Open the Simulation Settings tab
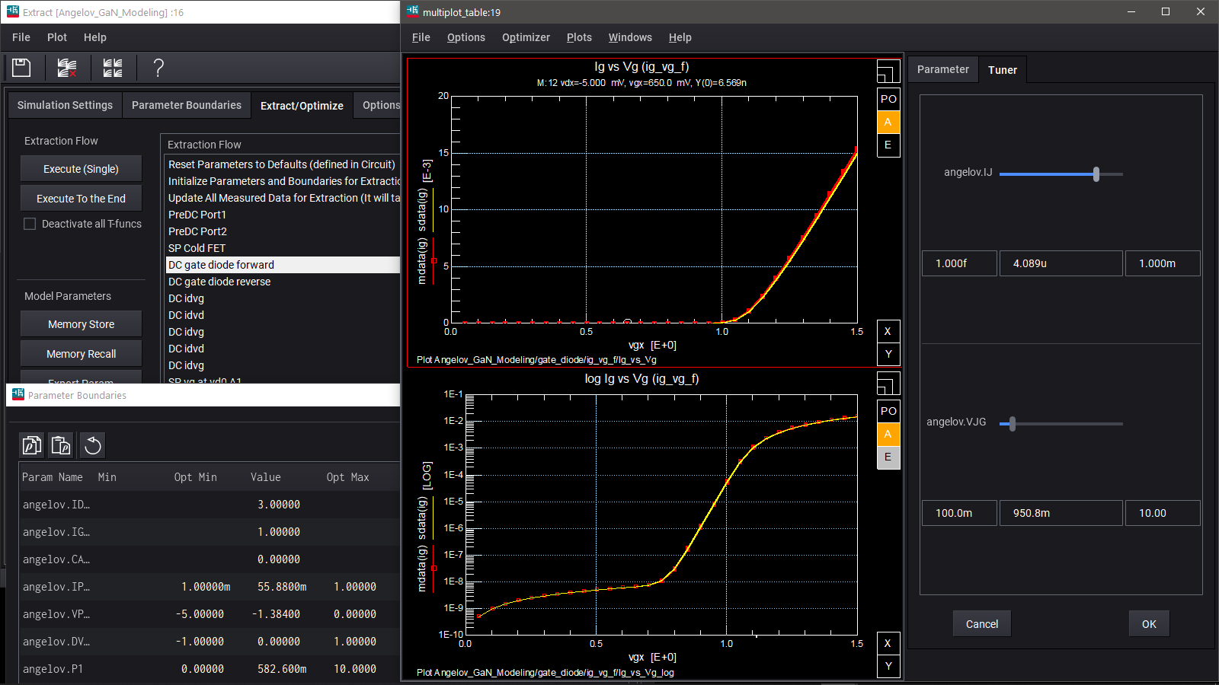The height and width of the screenshot is (685, 1219). 65,105
